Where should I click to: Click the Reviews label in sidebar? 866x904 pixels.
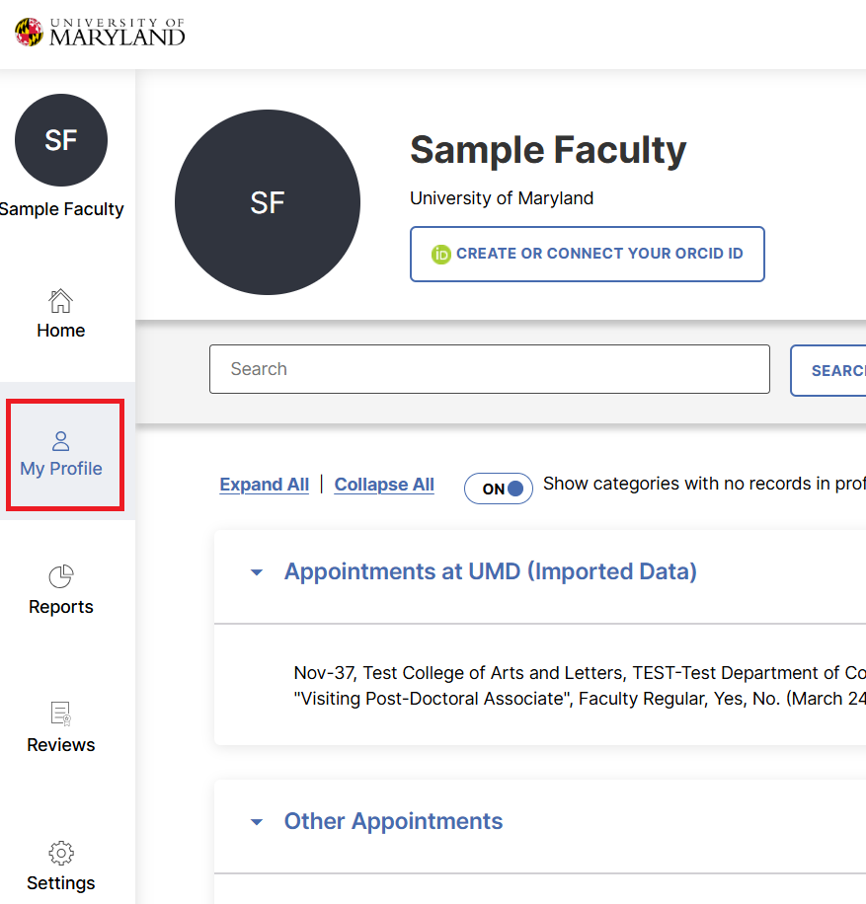[x=60, y=745]
